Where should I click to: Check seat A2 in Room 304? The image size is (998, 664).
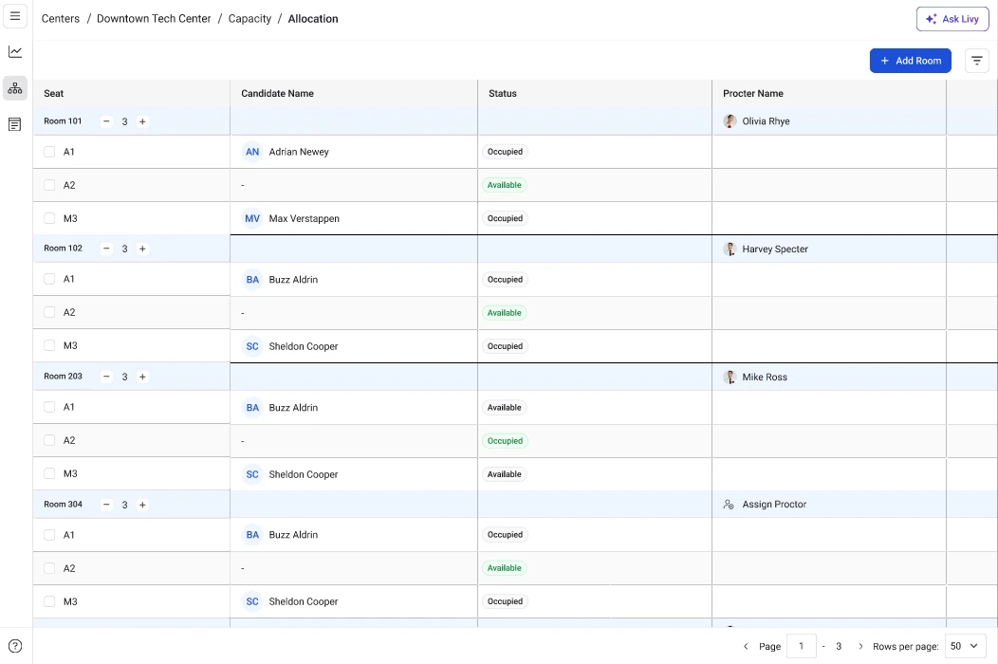click(x=49, y=568)
